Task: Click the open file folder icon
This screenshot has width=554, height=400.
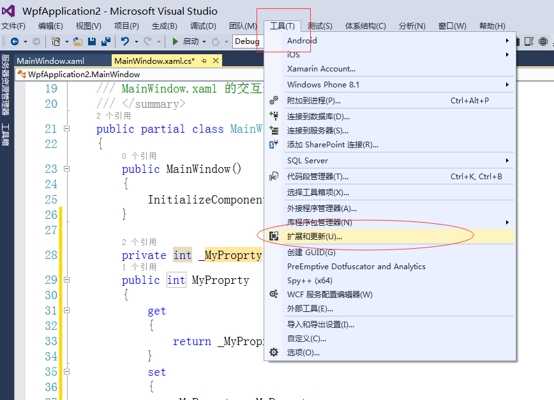Action: coord(78,41)
